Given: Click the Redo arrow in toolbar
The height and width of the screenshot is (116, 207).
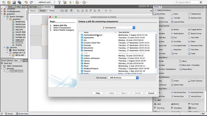Looking at the screenshot, I should 31,2.
